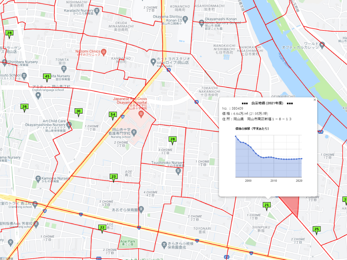
Task: Click the green price marker labeled 30
Action: 79,111
